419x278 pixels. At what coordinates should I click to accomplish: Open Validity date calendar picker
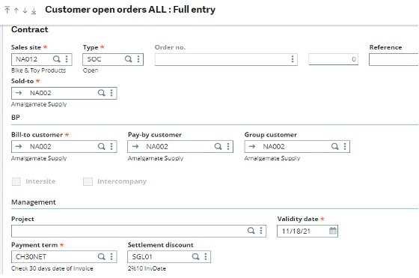(333, 231)
